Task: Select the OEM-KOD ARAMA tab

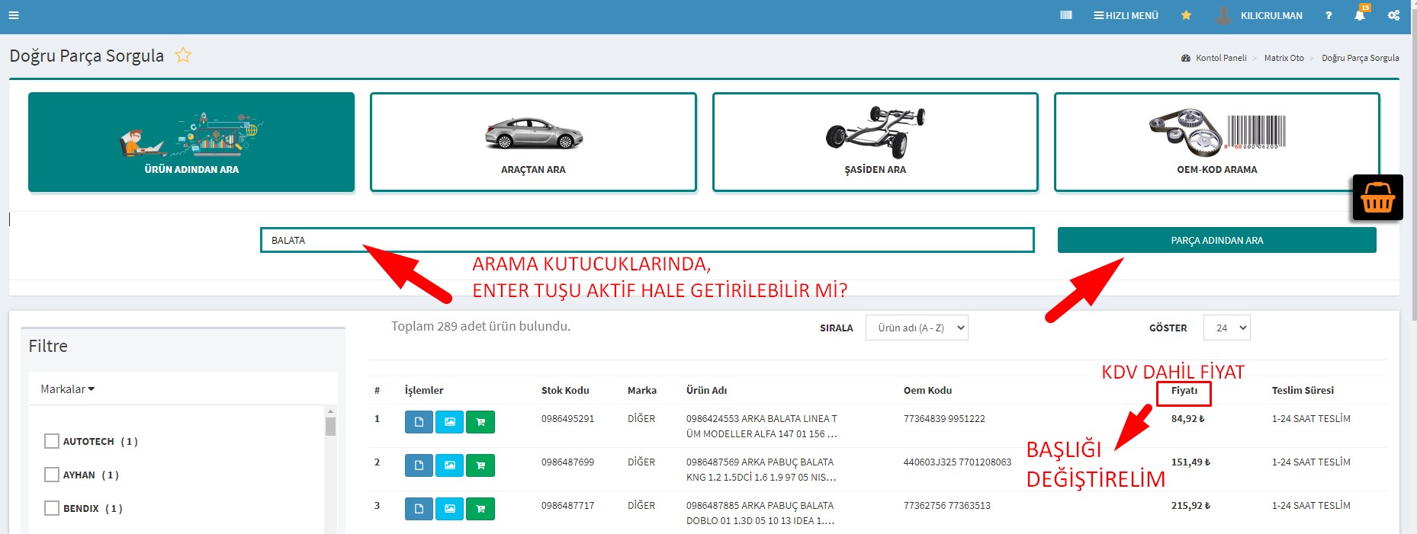Action: [x=1216, y=142]
